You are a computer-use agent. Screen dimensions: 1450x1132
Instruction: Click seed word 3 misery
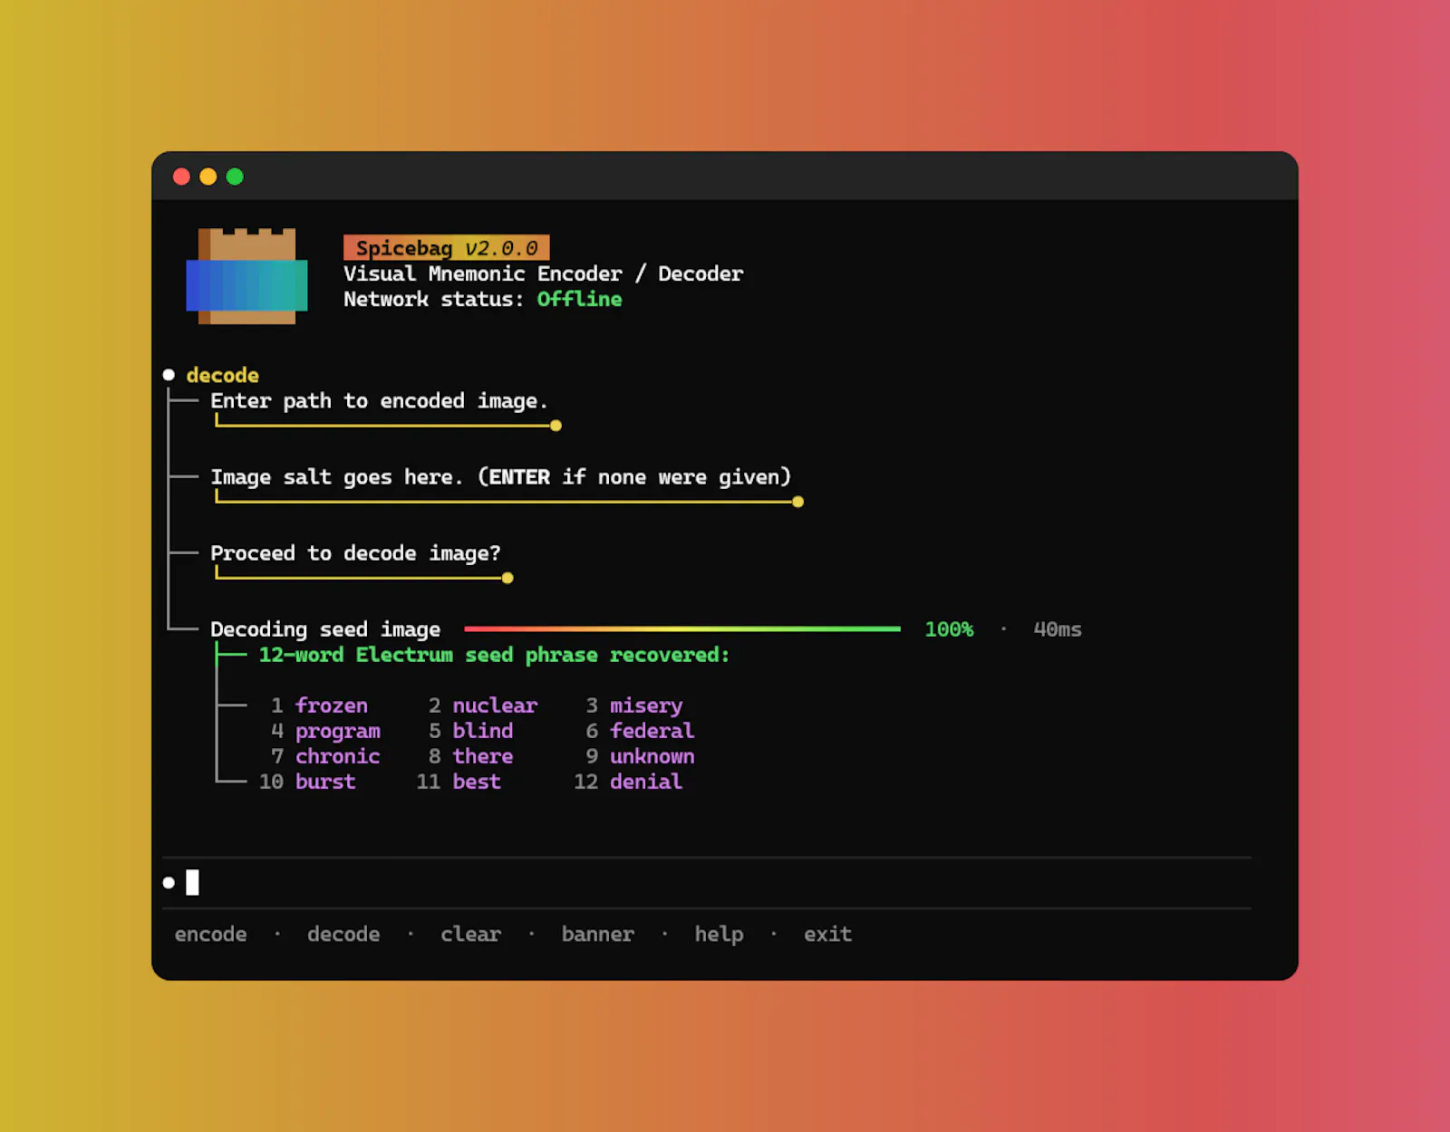click(x=646, y=705)
